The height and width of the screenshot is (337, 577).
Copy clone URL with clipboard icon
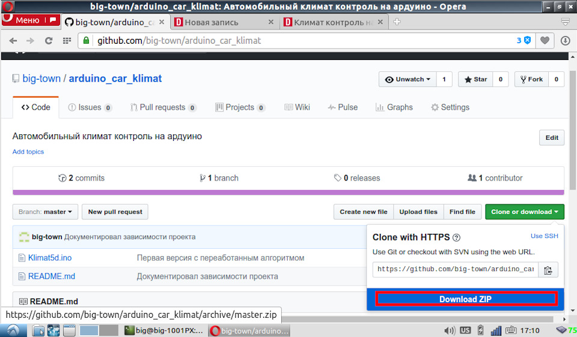548,270
